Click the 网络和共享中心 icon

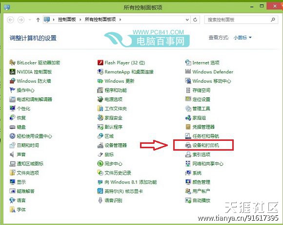(x=188, y=163)
